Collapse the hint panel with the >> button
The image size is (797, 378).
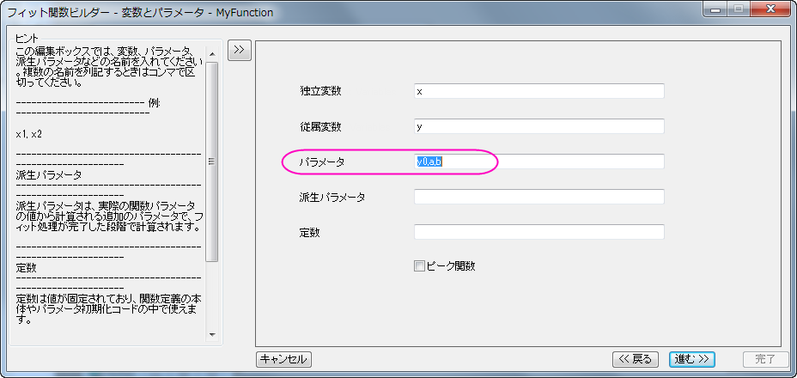240,51
